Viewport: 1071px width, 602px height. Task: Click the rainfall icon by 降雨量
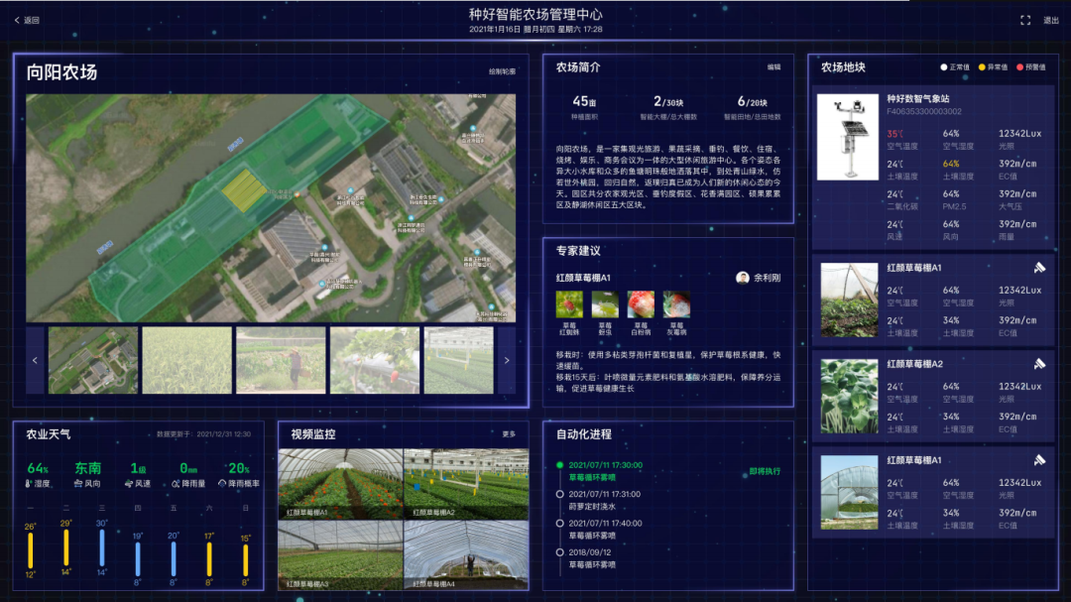click(176, 484)
